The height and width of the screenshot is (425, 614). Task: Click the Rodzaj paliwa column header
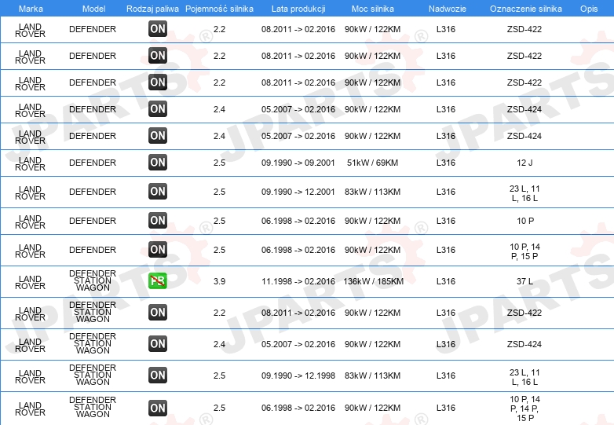click(x=152, y=9)
